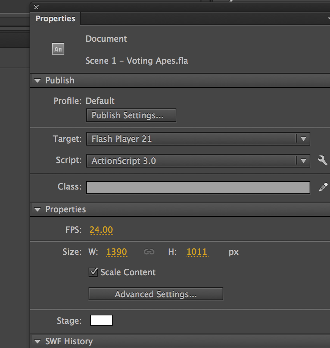This screenshot has height=348, width=330.
Task: Open Advanced Settings
Action: 156,294
